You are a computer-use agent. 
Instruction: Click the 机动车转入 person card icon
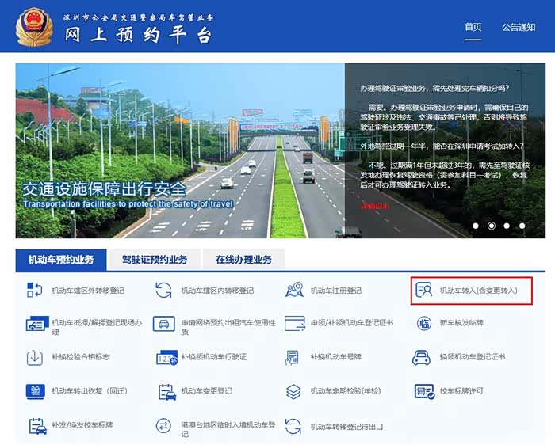[423, 290]
